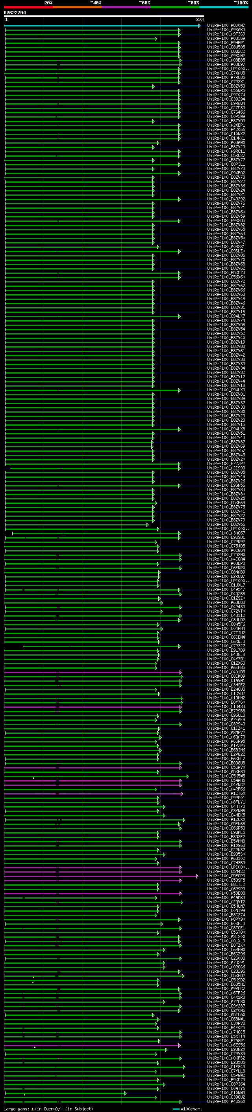The width and height of the screenshot is (252, 1112).
Task: Select the UniRef100_Q04PH4 label
Action: point(226,629)
